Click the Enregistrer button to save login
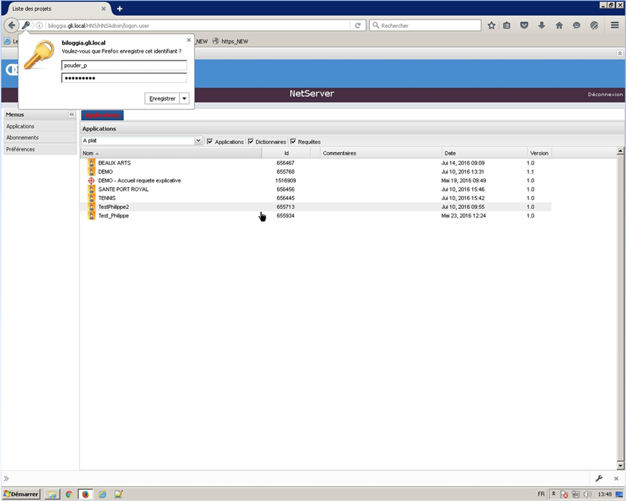This screenshot has height=501, width=626. pyautogui.click(x=162, y=99)
